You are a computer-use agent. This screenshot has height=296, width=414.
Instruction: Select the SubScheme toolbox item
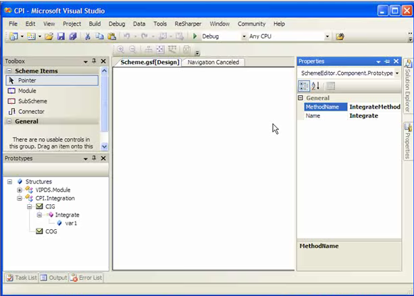32,101
